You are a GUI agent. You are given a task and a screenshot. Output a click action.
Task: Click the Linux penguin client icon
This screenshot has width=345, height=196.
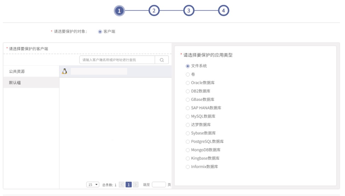tap(64, 71)
